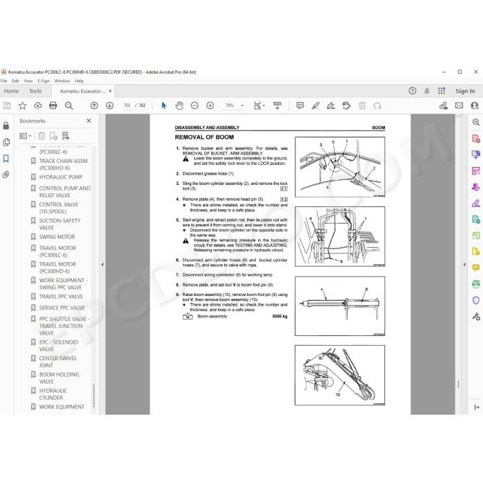Toggle the Bookmarks sidebar icon
The image size is (483, 483).
coord(6,159)
